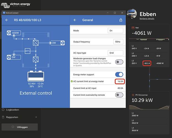172x138 pixels.
Task: Click the green check by AC current limit
Action: (72, 81)
